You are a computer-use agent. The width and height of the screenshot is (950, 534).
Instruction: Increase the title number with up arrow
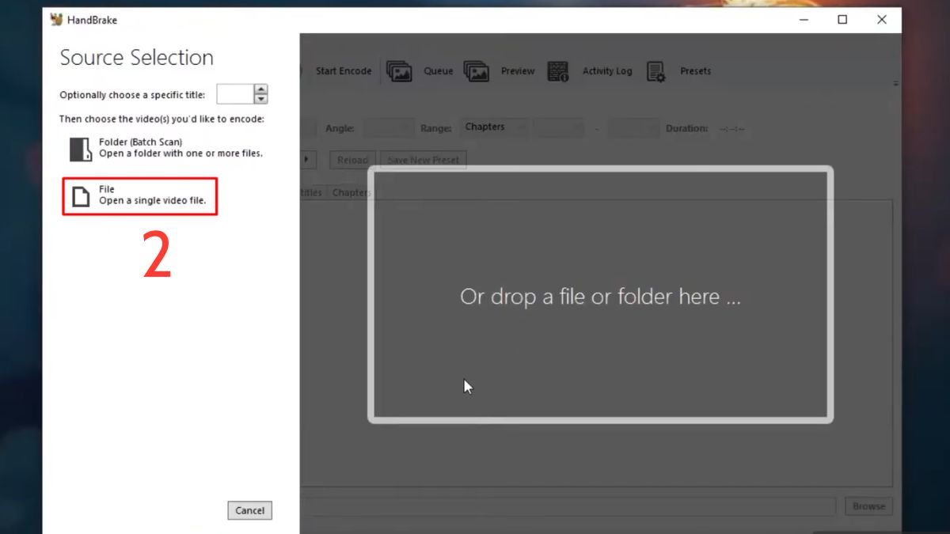point(260,89)
